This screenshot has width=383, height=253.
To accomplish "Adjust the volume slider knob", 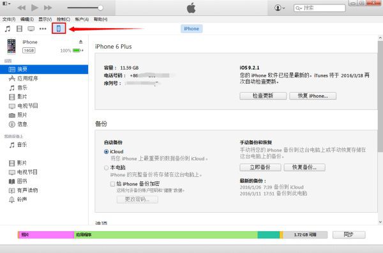I will (100, 8).
